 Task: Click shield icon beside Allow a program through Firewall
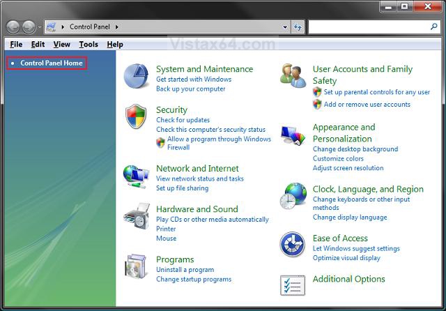[160, 142]
